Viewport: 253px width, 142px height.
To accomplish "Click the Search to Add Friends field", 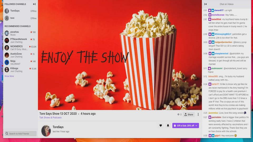I will 21,134.
